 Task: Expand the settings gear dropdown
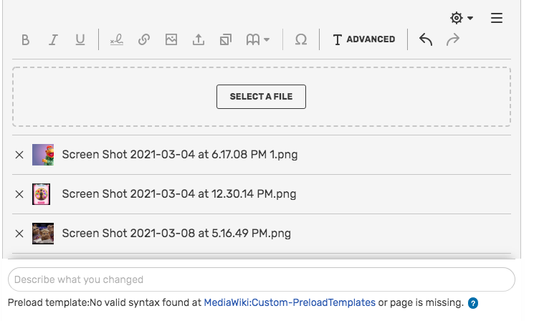click(461, 18)
